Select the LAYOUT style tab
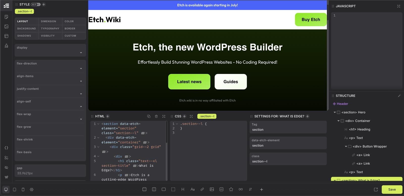The width and height of the screenshot is (404, 196). click(x=27, y=21)
